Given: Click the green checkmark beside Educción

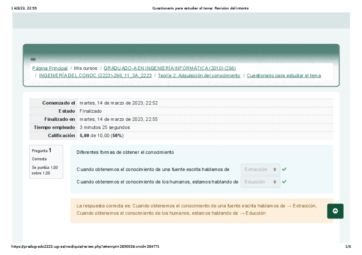Looking at the screenshot, I should [x=284, y=182].
